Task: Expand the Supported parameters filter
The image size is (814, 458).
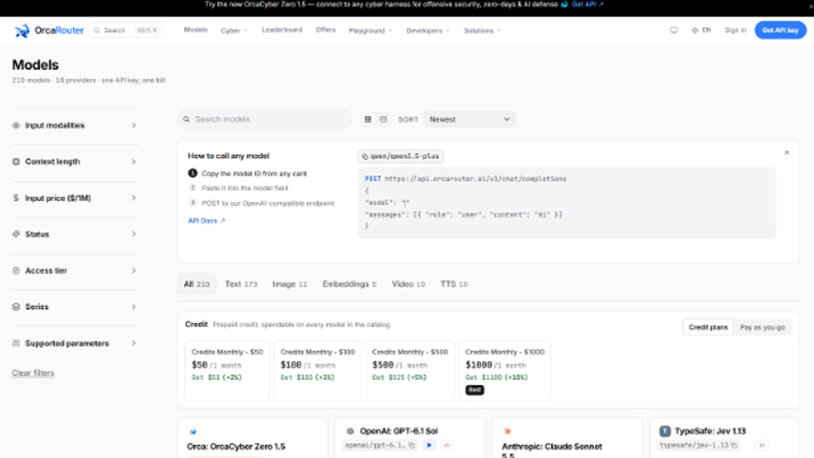Action: click(x=74, y=343)
